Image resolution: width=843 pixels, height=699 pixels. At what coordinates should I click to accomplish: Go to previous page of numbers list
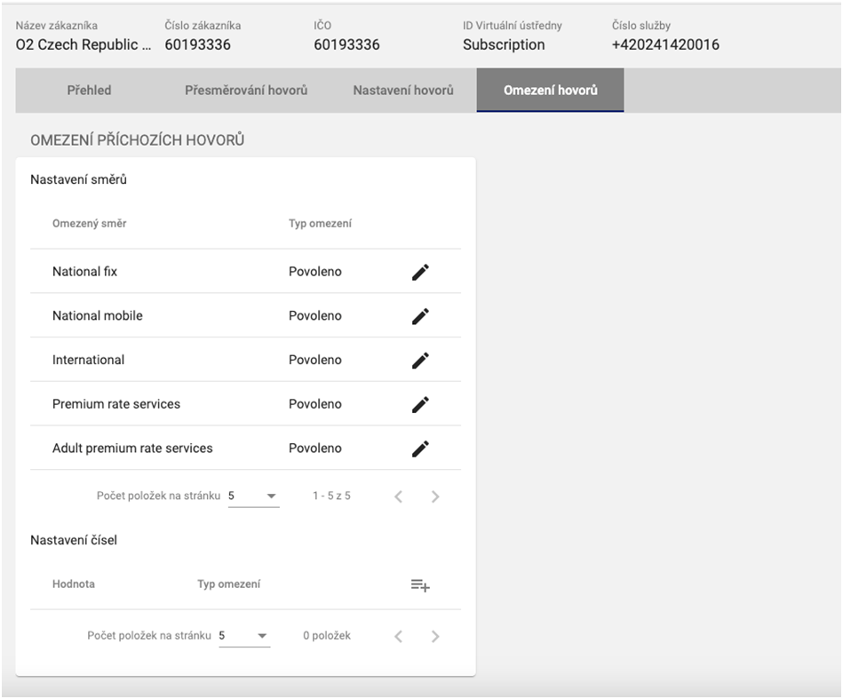[x=398, y=636]
